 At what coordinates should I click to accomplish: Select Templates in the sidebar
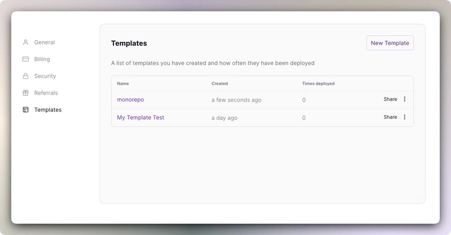[x=48, y=110]
